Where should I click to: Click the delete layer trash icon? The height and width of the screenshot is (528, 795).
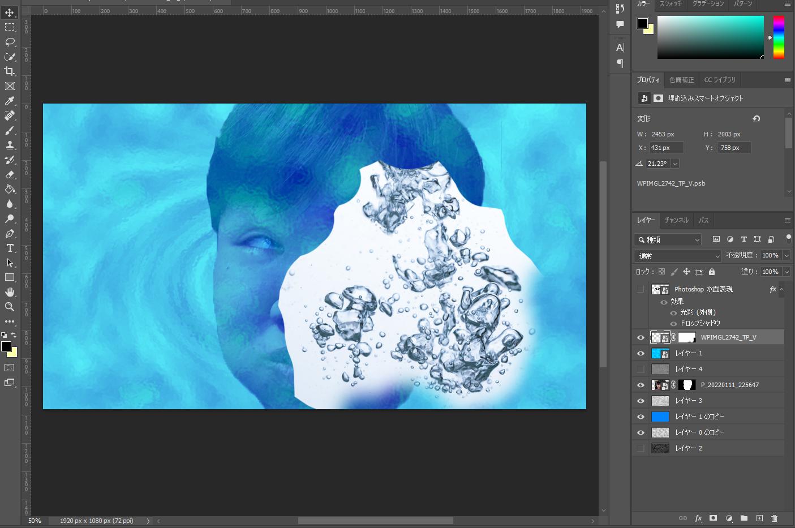coord(774,518)
